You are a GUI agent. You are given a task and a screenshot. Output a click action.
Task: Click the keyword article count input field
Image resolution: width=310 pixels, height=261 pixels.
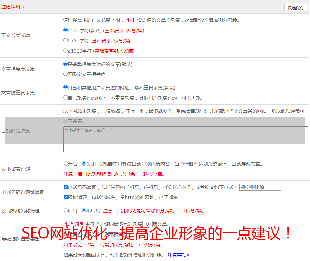point(147,224)
